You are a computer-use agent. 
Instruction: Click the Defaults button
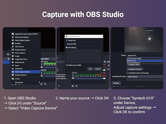[116, 83]
